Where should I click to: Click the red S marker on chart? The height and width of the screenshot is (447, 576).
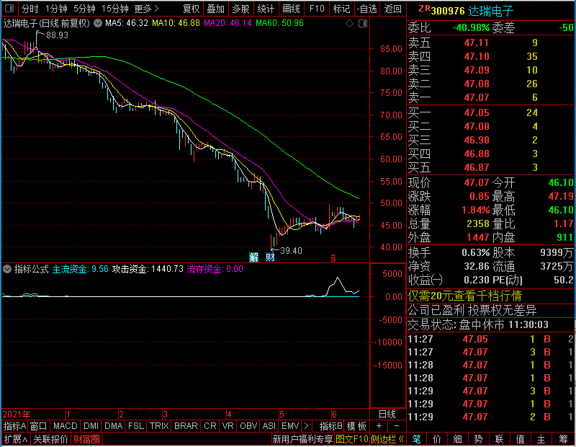coord(333,258)
